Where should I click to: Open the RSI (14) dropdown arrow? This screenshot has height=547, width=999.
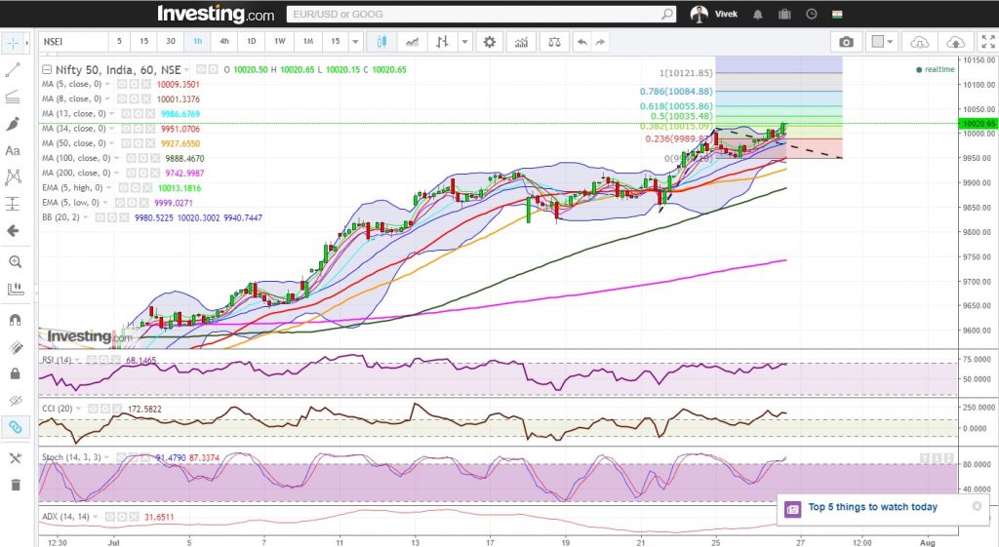[78, 360]
